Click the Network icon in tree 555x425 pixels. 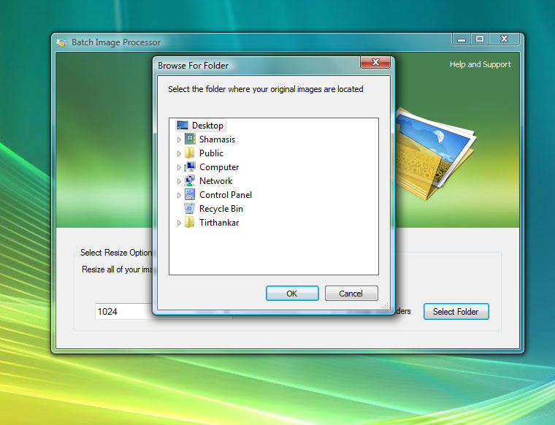coord(190,181)
